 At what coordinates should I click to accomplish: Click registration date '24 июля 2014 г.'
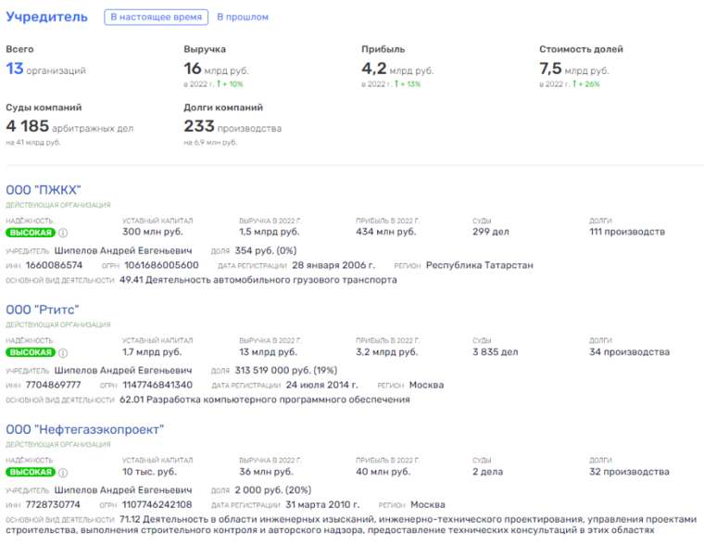tap(322, 385)
